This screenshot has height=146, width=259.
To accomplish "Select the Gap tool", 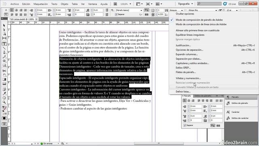I will point(4,38).
